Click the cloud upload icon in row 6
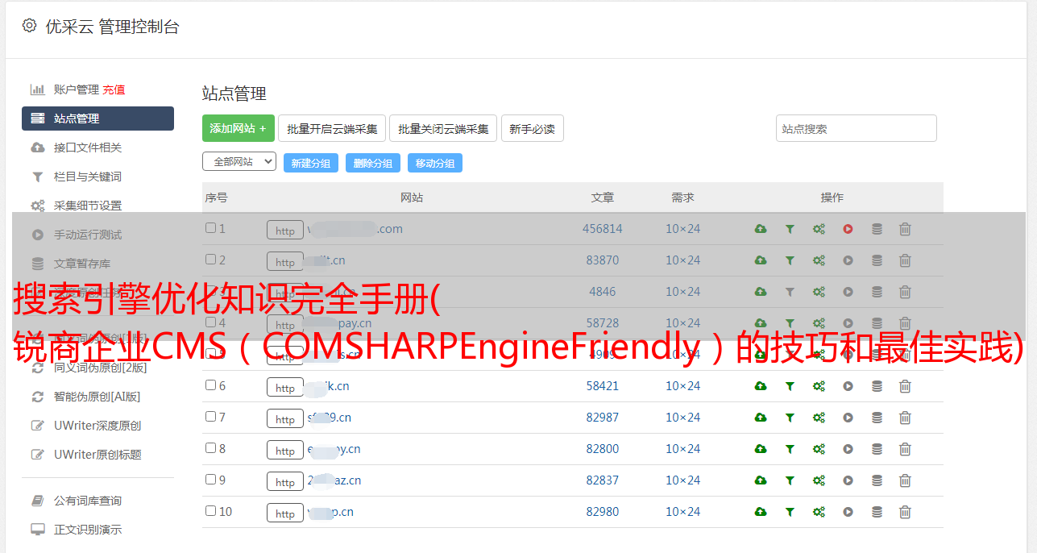 coord(761,386)
